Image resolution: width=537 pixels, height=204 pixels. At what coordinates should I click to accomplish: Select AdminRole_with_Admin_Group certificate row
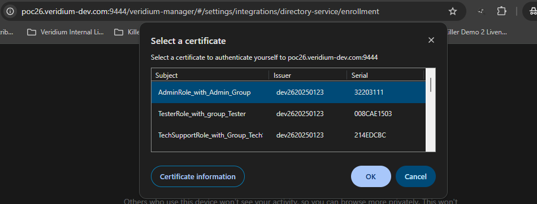coord(288,92)
